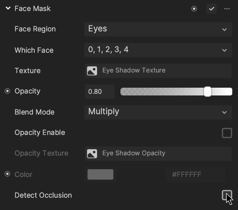The width and height of the screenshot is (238, 210).
Task: Open the Face Mask three-dots menu
Action: point(227,9)
